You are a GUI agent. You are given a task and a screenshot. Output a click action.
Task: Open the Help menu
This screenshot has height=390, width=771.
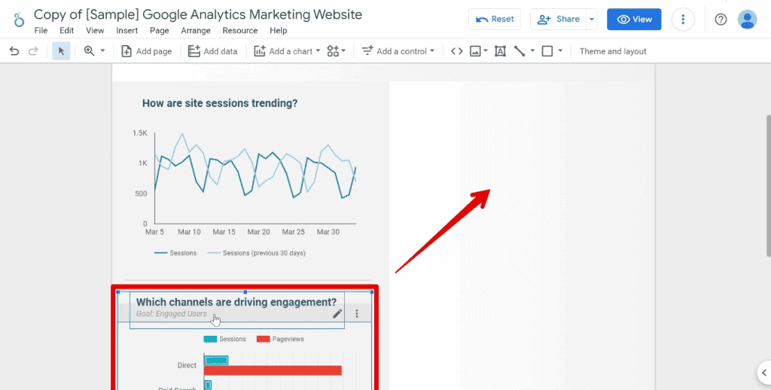tap(279, 30)
